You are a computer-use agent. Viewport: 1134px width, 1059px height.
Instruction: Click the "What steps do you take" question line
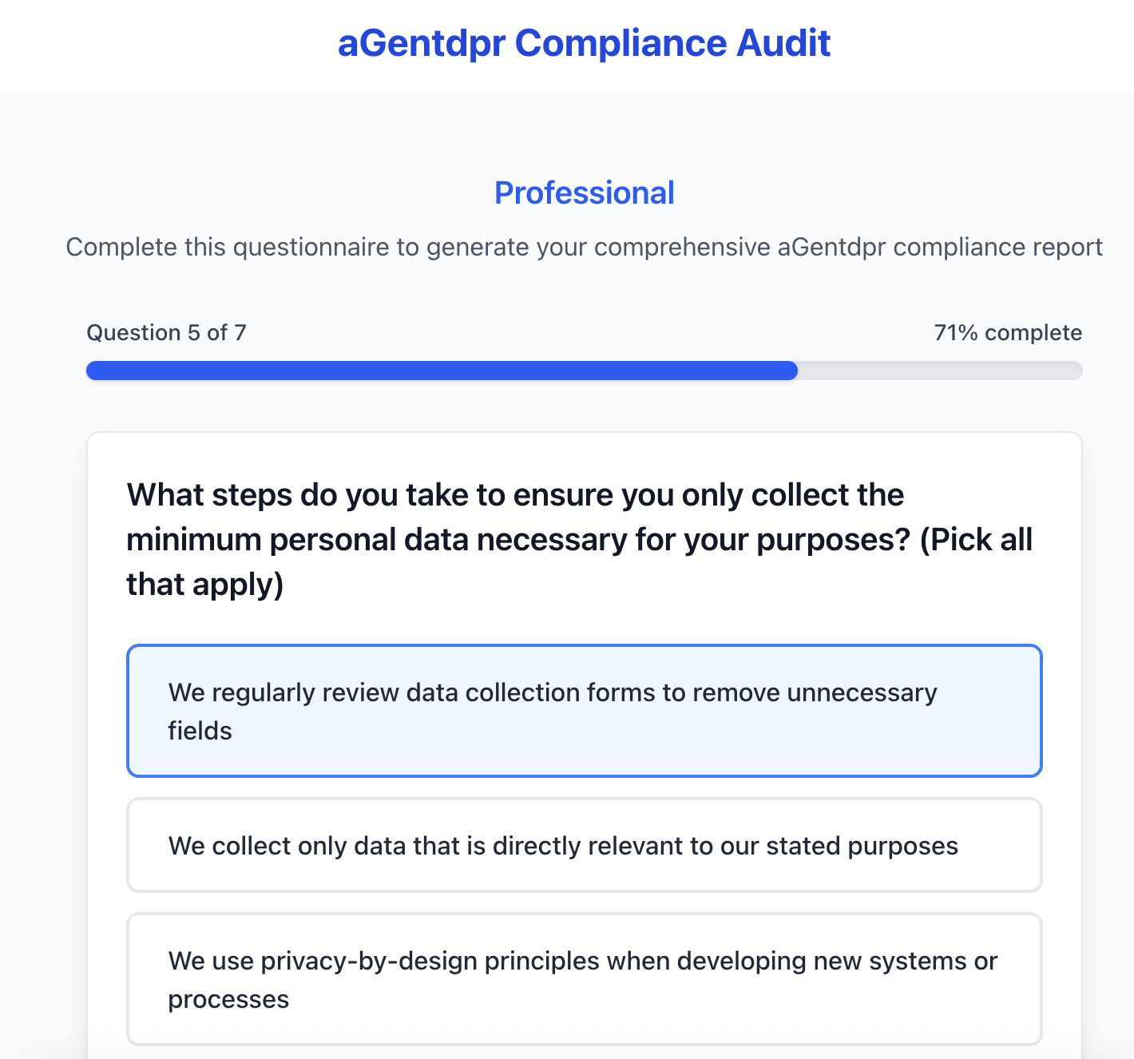pos(515,495)
